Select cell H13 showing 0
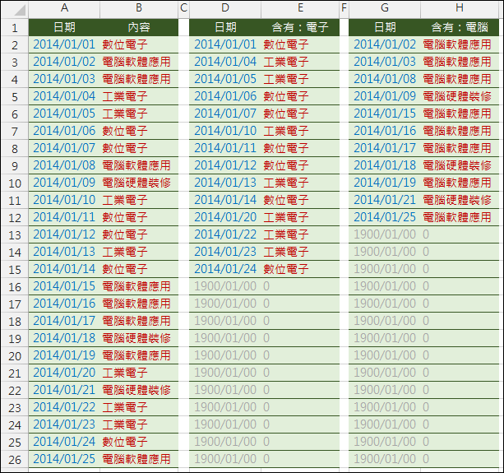 460,234
